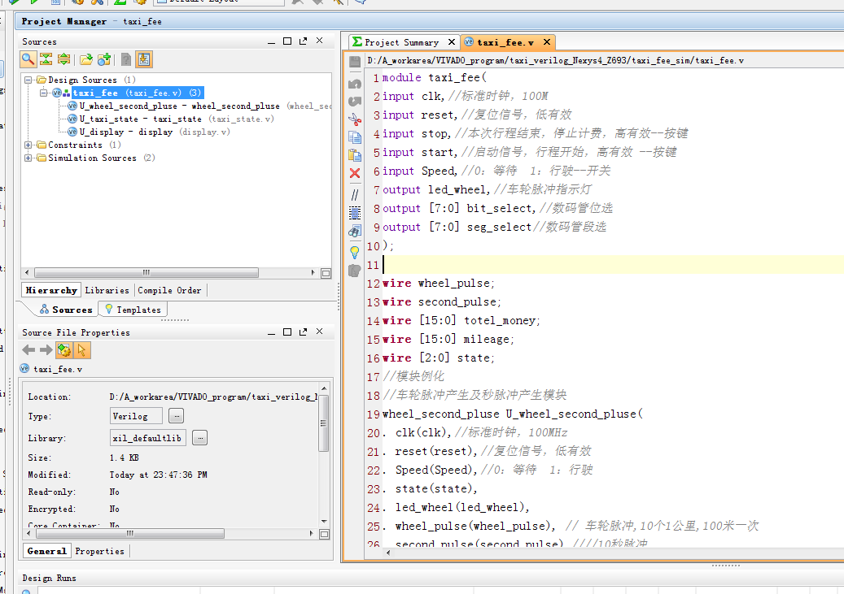Float the Sources panel with arrow-out icon

pos(303,41)
